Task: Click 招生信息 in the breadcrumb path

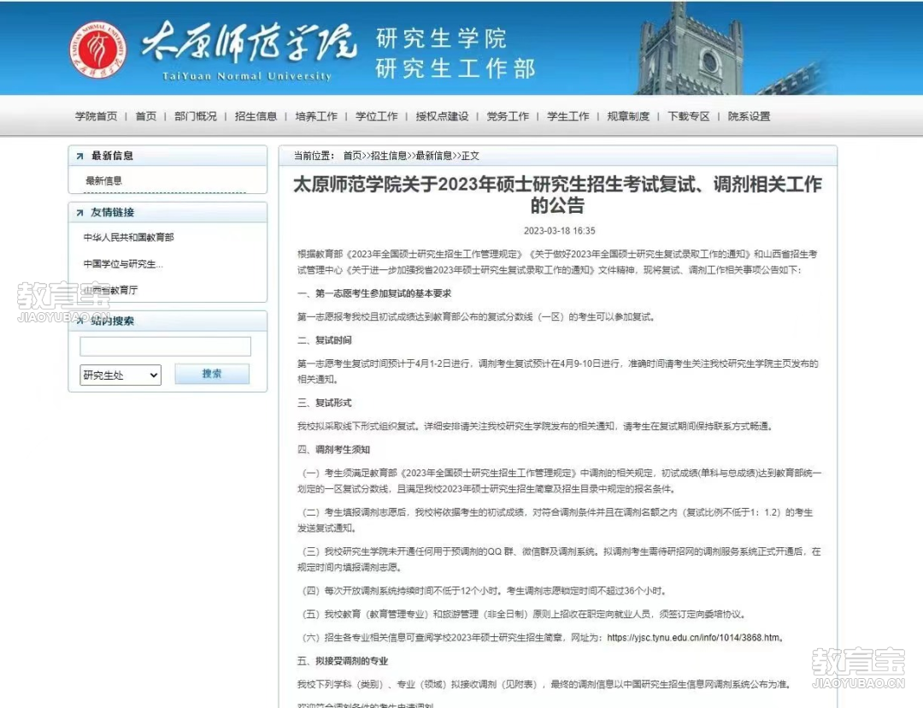Action: (389, 156)
